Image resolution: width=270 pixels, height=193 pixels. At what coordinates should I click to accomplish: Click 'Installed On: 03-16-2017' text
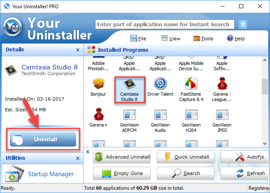click(x=35, y=99)
